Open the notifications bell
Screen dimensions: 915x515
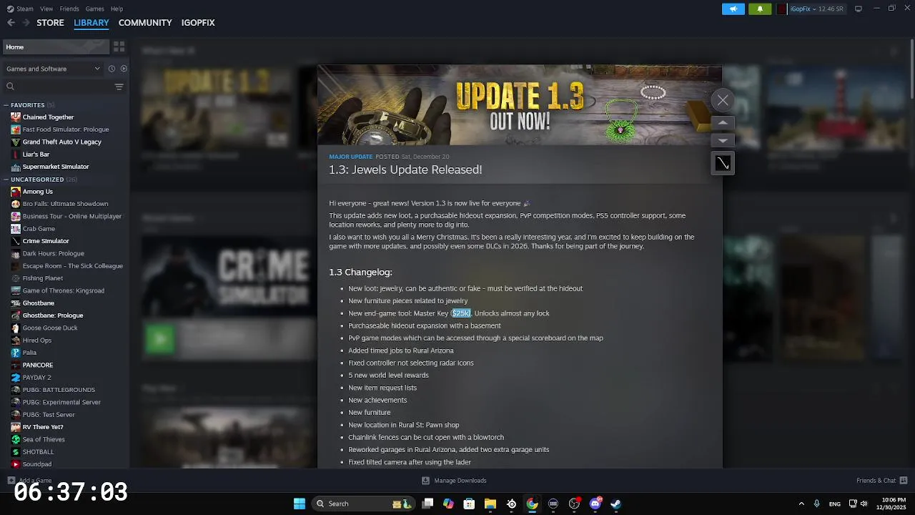(759, 9)
